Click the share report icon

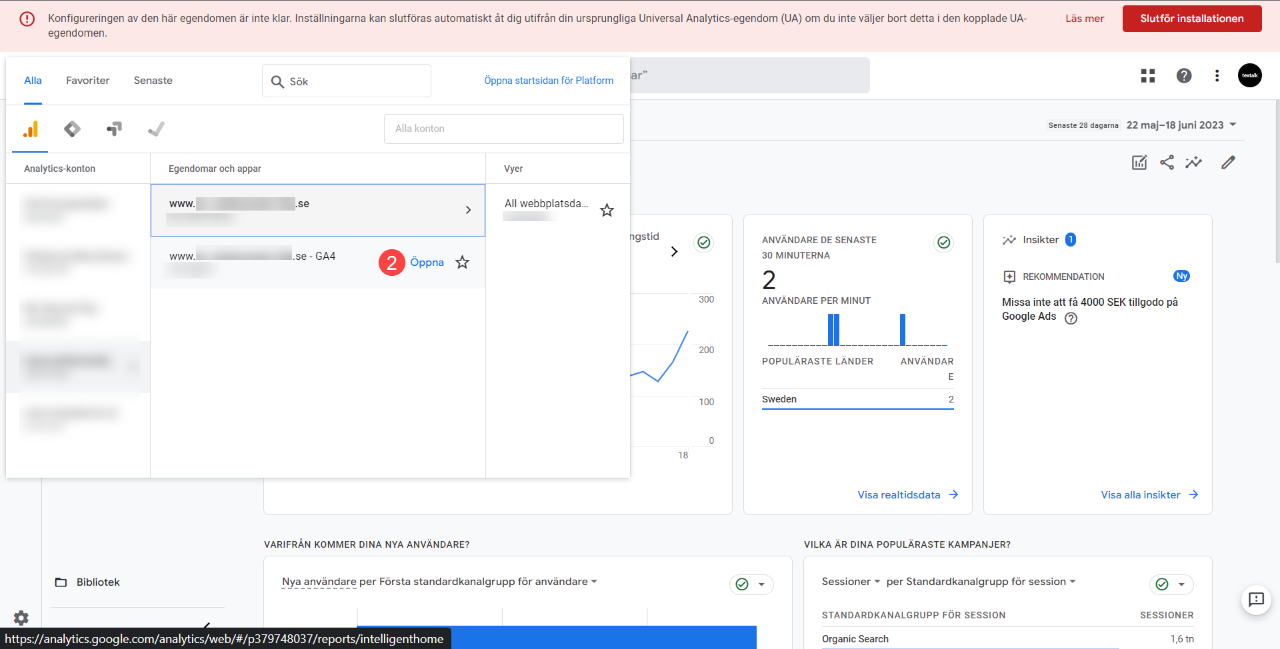point(1167,163)
